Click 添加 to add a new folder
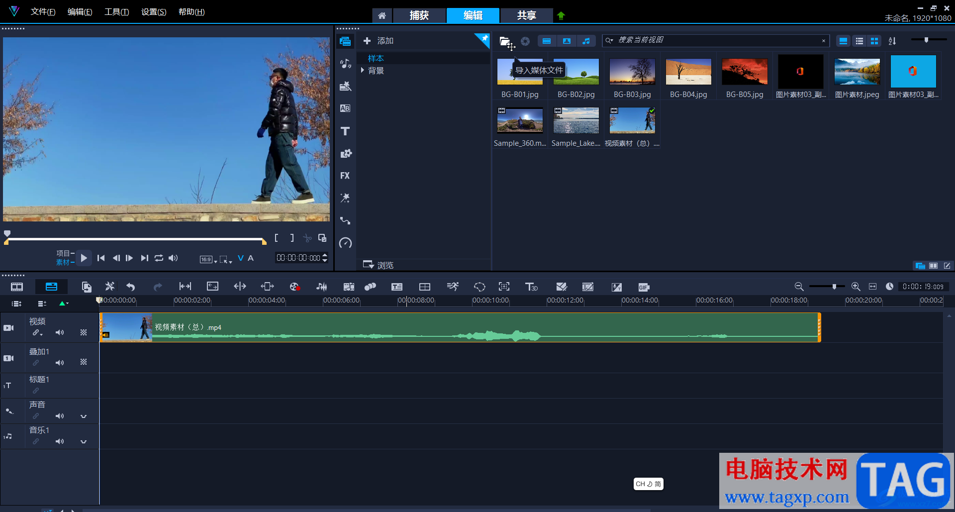Image resolution: width=955 pixels, height=512 pixels. point(379,41)
